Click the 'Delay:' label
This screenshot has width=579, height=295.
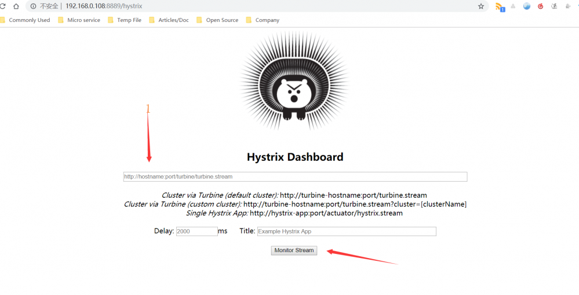164,231
